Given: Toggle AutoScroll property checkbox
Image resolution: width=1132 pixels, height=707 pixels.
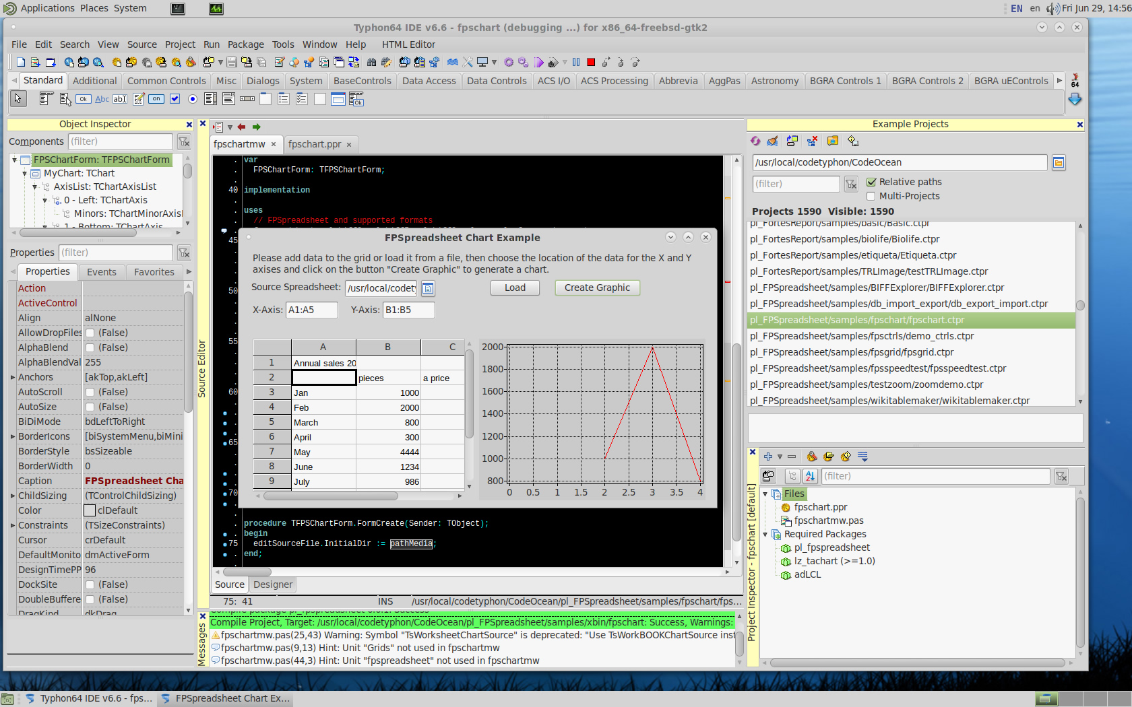Looking at the screenshot, I should [x=90, y=392].
